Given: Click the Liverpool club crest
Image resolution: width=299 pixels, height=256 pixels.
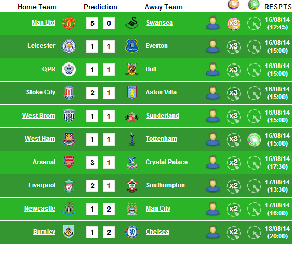Looking at the screenshot, I should pos(69,186).
